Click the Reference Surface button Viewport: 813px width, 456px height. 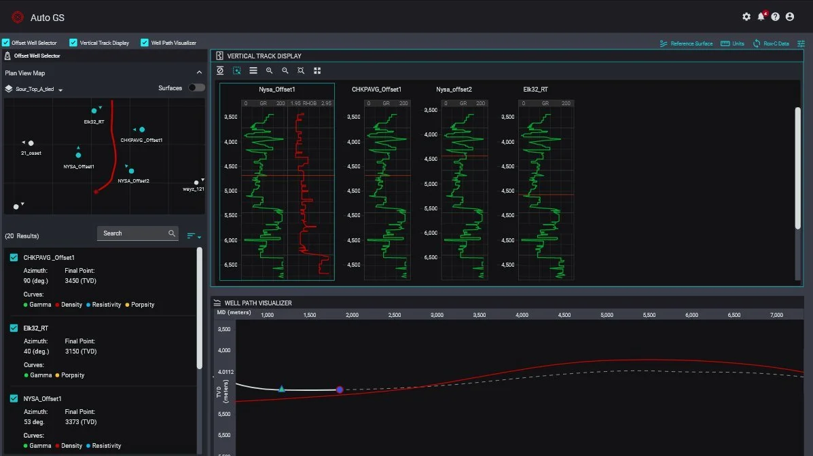686,43
